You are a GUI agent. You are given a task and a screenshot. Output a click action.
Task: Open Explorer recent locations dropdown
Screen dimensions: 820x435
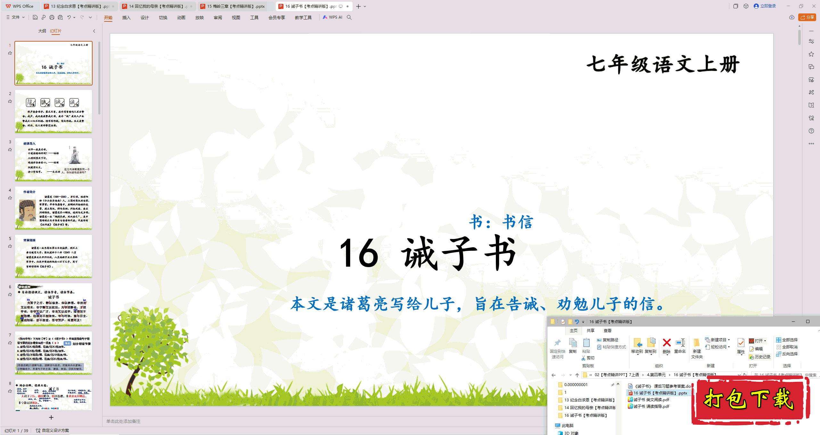tap(570, 375)
